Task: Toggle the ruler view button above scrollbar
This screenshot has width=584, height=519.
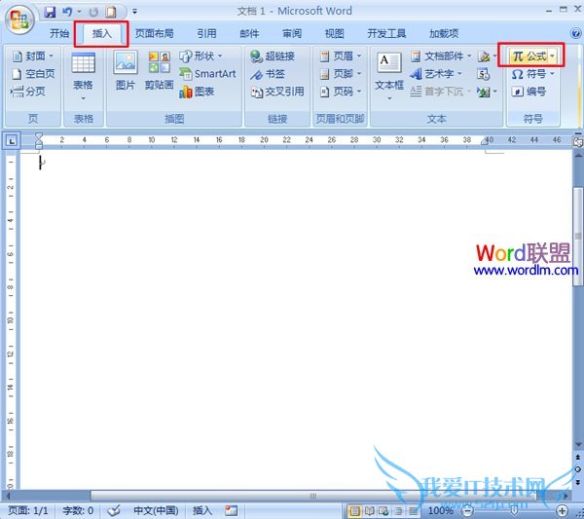Action: (578, 142)
